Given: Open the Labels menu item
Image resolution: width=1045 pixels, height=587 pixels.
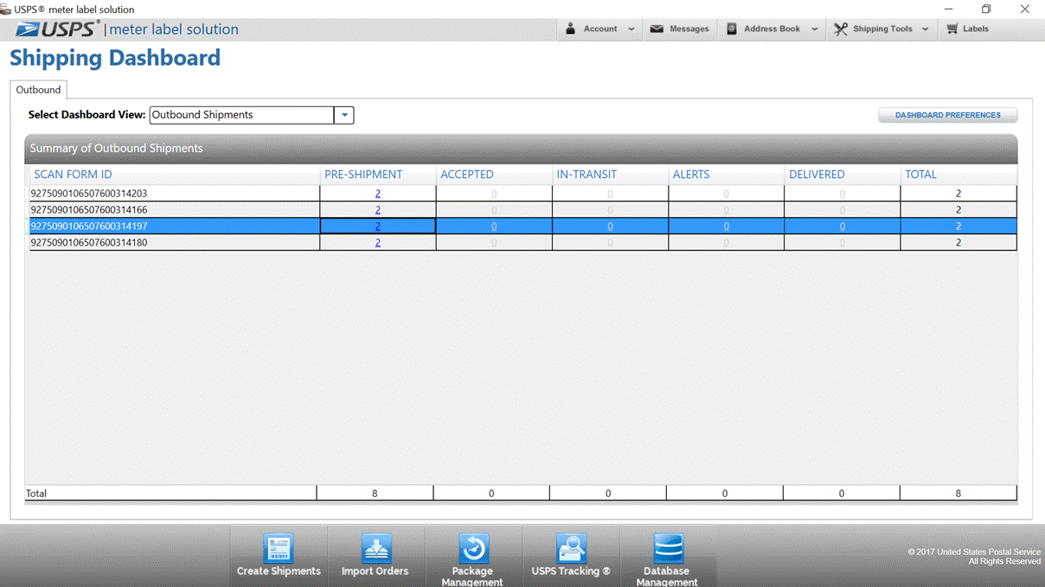Looking at the screenshot, I should coord(967,29).
